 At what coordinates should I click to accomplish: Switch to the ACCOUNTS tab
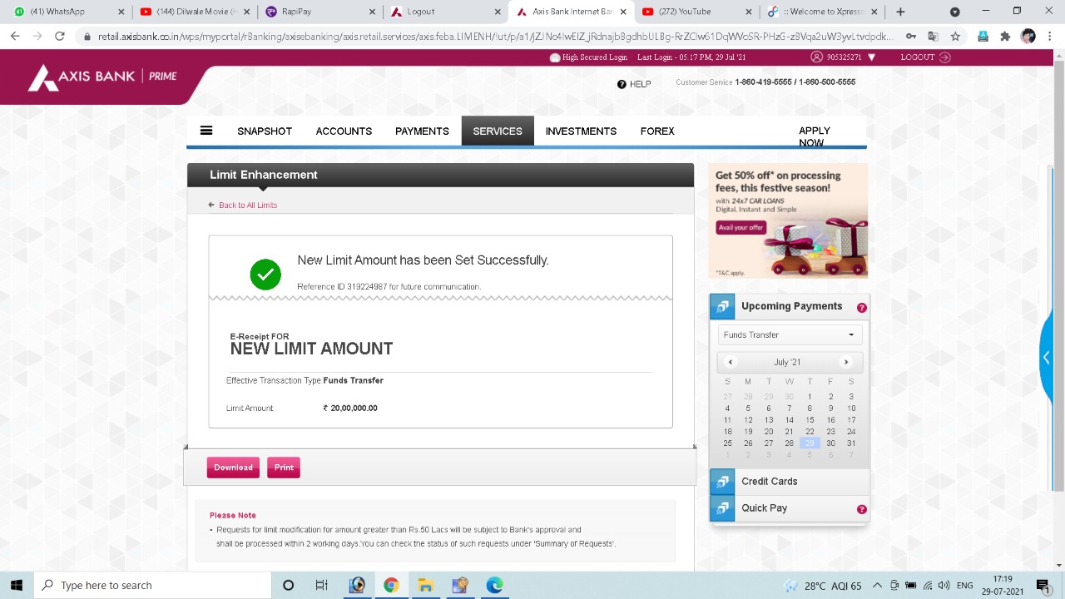(x=343, y=131)
